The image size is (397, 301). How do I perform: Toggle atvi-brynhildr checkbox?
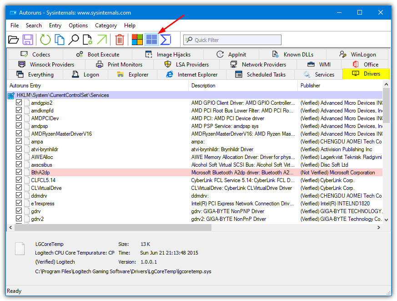point(19,149)
